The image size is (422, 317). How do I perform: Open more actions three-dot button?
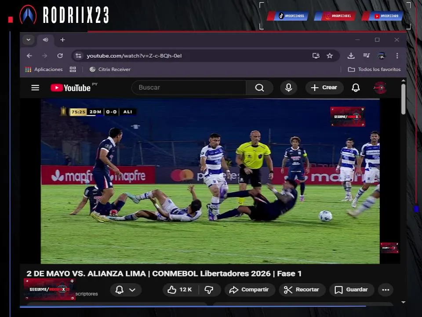[386, 290]
